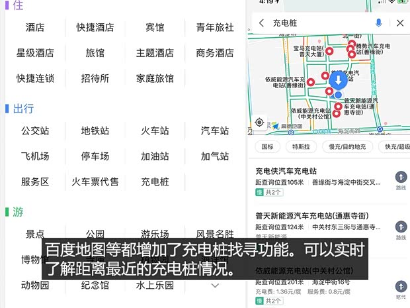Viewport: 410px width, 308px height.
Task: Open route for 依威能源充电站(中关村公馆)
Action: coord(401,289)
